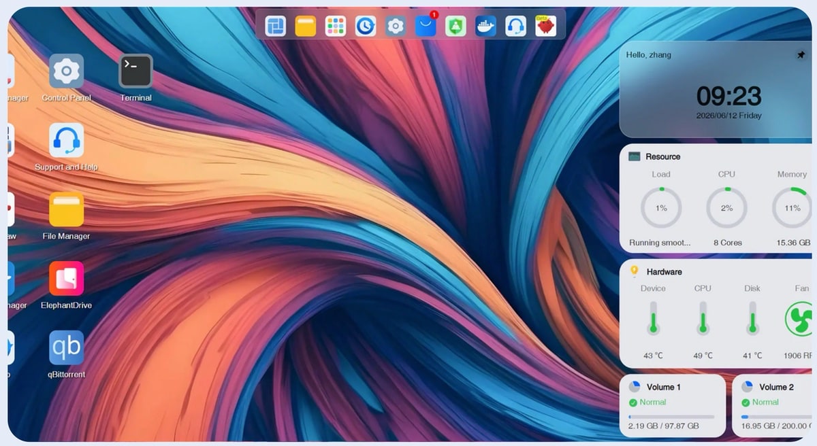This screenshot has width=817, height=446.
Task: Click the Load label in Resource
Action: point(661,174)
